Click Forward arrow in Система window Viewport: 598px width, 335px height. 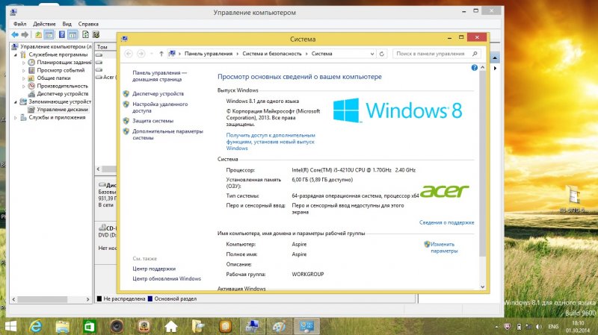[141, 54]
